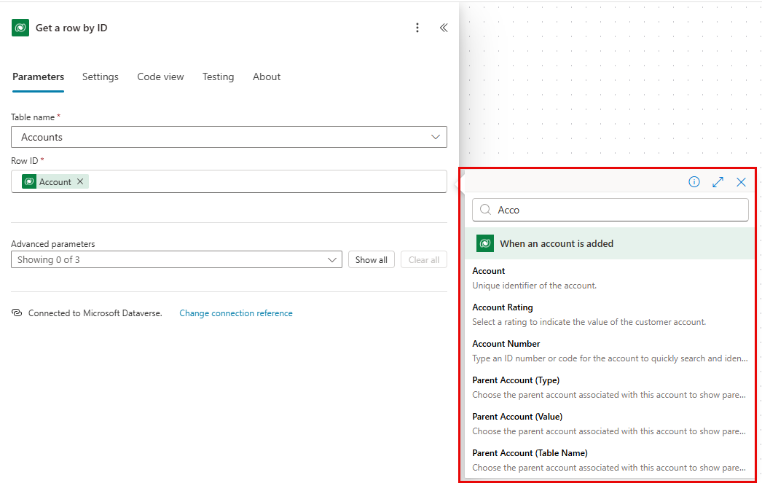Screen dimensions: 762x483
Task: Expand the dynamic content popup to full size
Action: click(718, 181)
